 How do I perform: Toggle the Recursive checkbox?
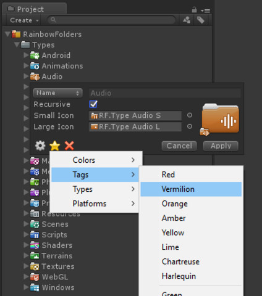(93, 104)
